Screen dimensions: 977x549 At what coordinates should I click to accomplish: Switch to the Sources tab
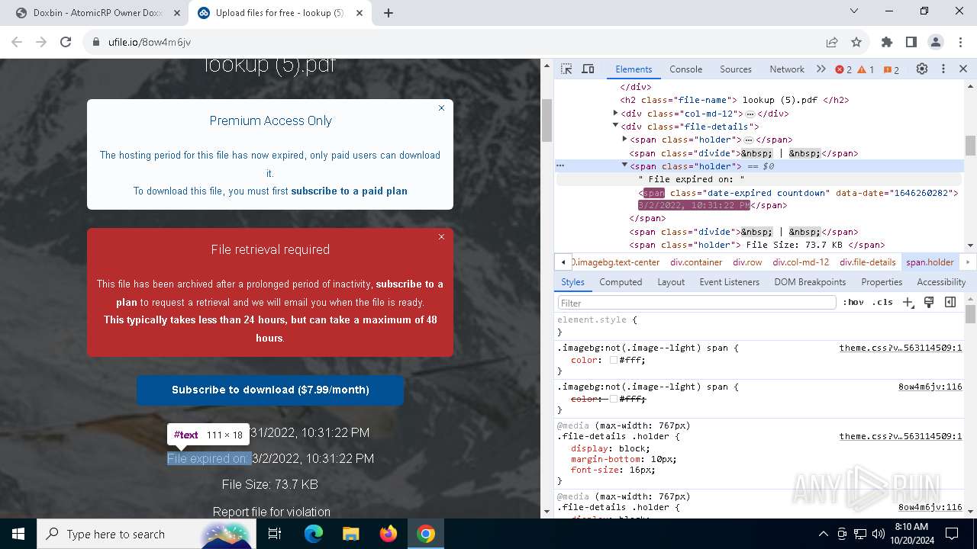(x=736, y=69)
